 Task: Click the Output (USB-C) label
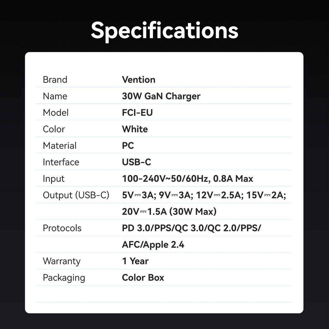tap(76, 195)
